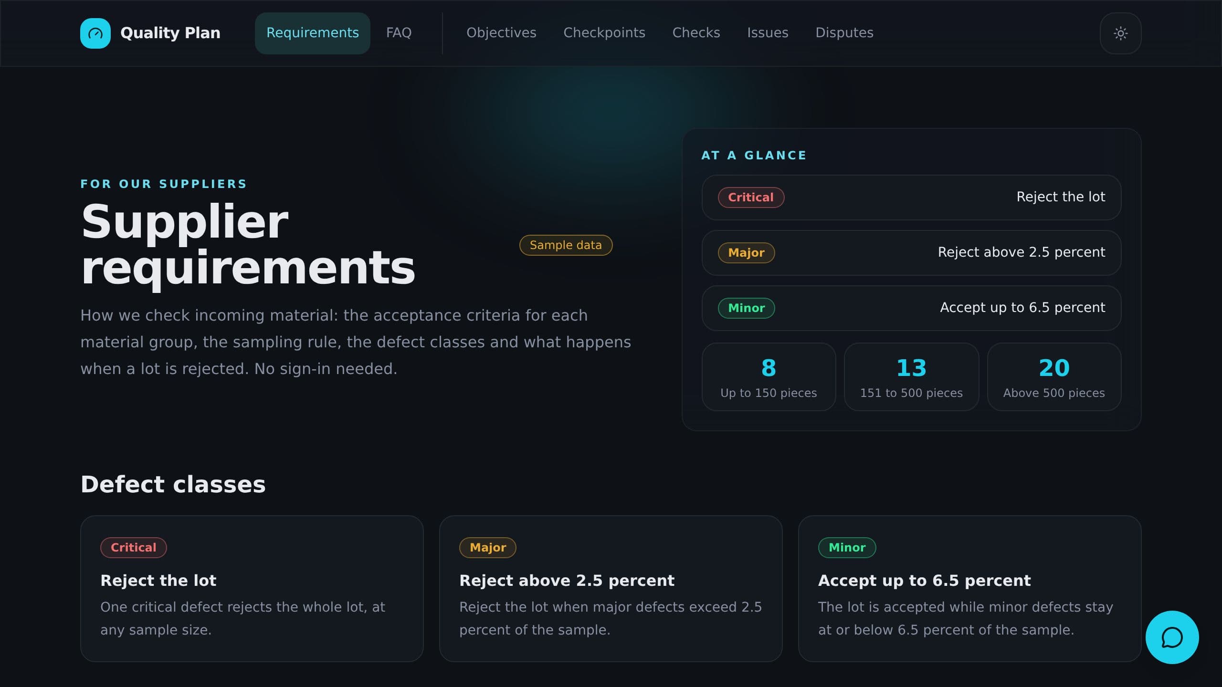Viewport: 1222px width, 687px height.
Task: Click the Reject above 2.5 percent card heading
Action: [x=567, y=581]
